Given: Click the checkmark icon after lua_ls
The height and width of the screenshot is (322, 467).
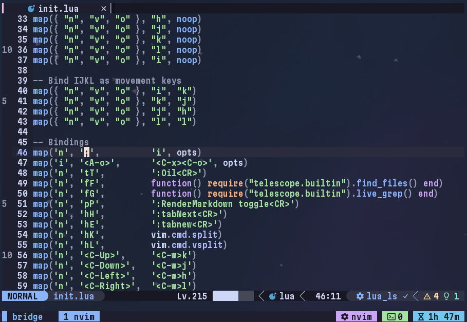Looking at the screenshot, I should (405, 296).
